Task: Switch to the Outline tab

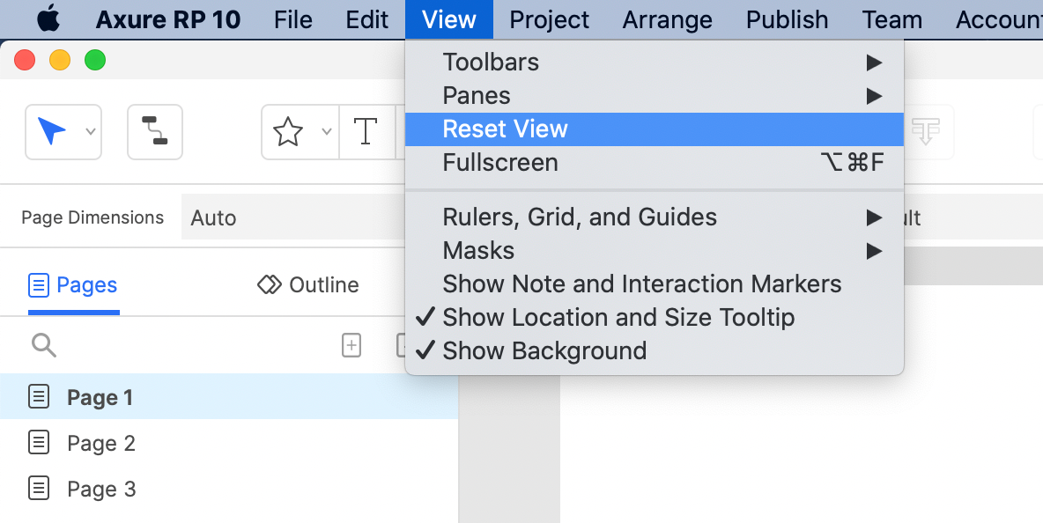Action: pos(308,285)
